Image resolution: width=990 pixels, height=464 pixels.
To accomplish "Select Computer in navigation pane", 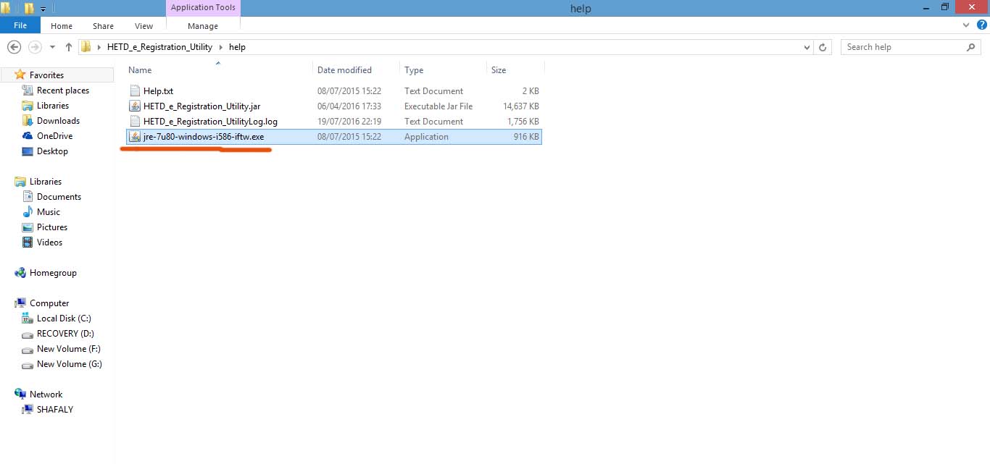I will (49, 303).
